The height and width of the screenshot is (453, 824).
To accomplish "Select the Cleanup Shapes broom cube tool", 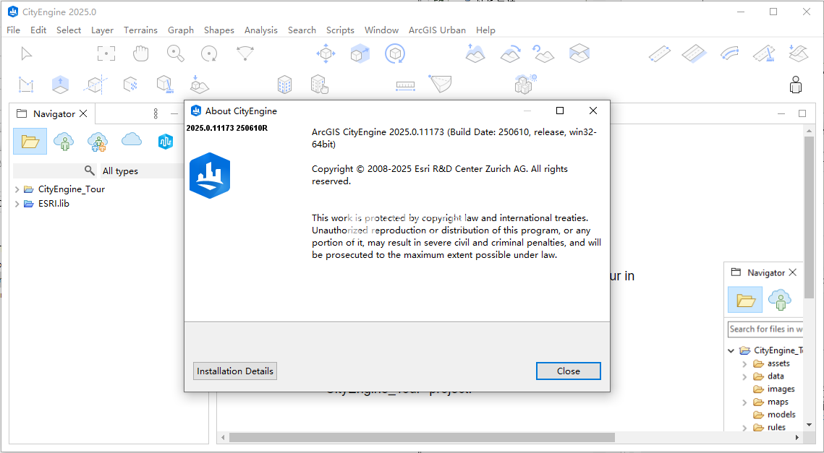I will coord(165,85).
